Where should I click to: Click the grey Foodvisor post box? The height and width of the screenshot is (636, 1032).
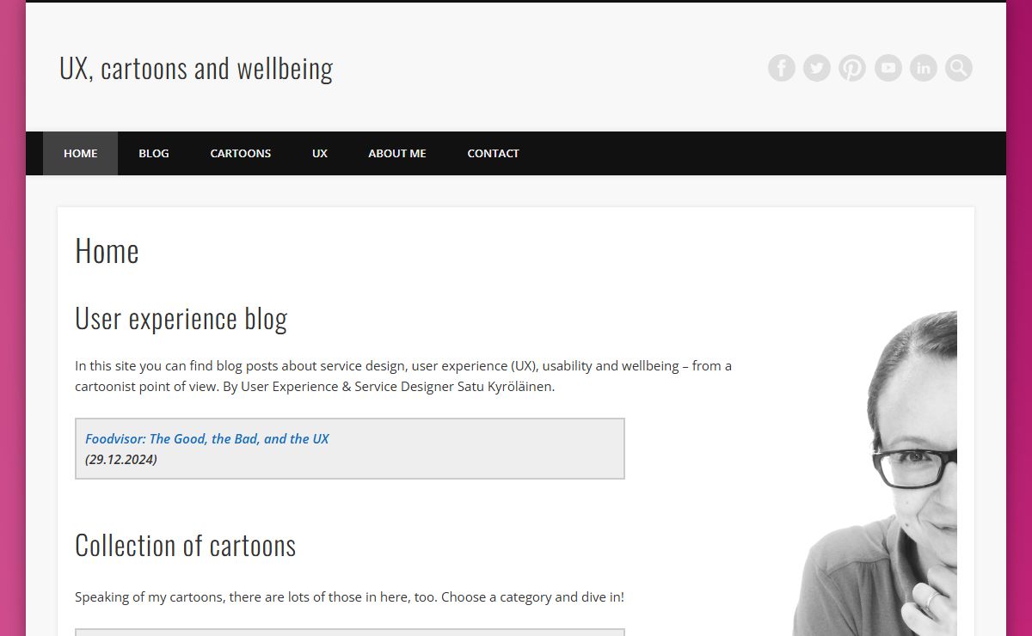coord(350,449)
